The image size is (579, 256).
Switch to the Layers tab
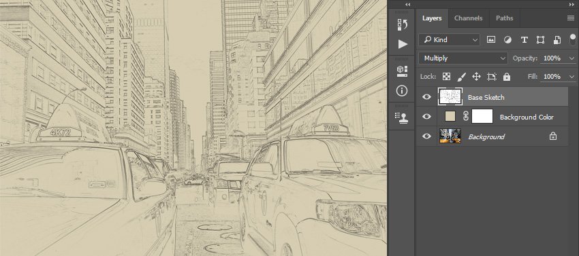432,18
